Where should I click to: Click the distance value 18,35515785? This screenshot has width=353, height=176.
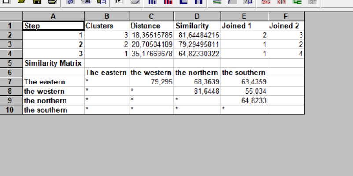coord(151,35)
